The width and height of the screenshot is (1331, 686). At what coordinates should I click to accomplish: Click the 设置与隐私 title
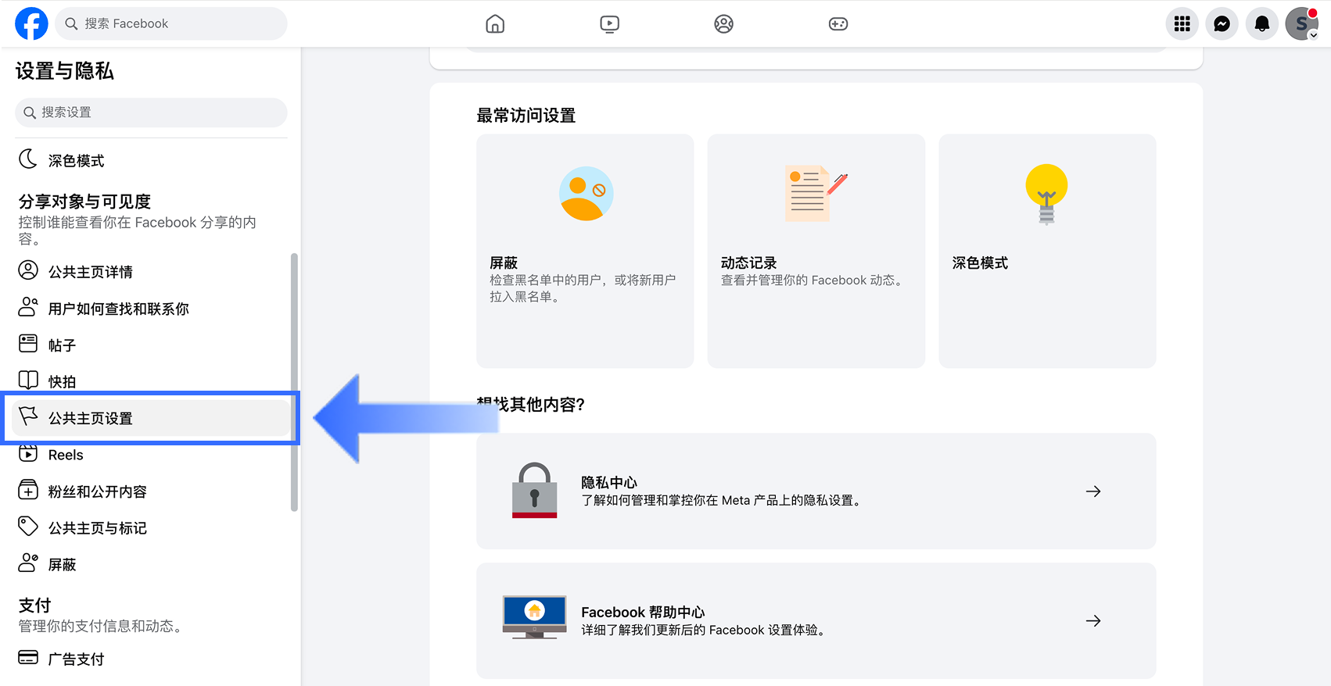coord(65,71)
